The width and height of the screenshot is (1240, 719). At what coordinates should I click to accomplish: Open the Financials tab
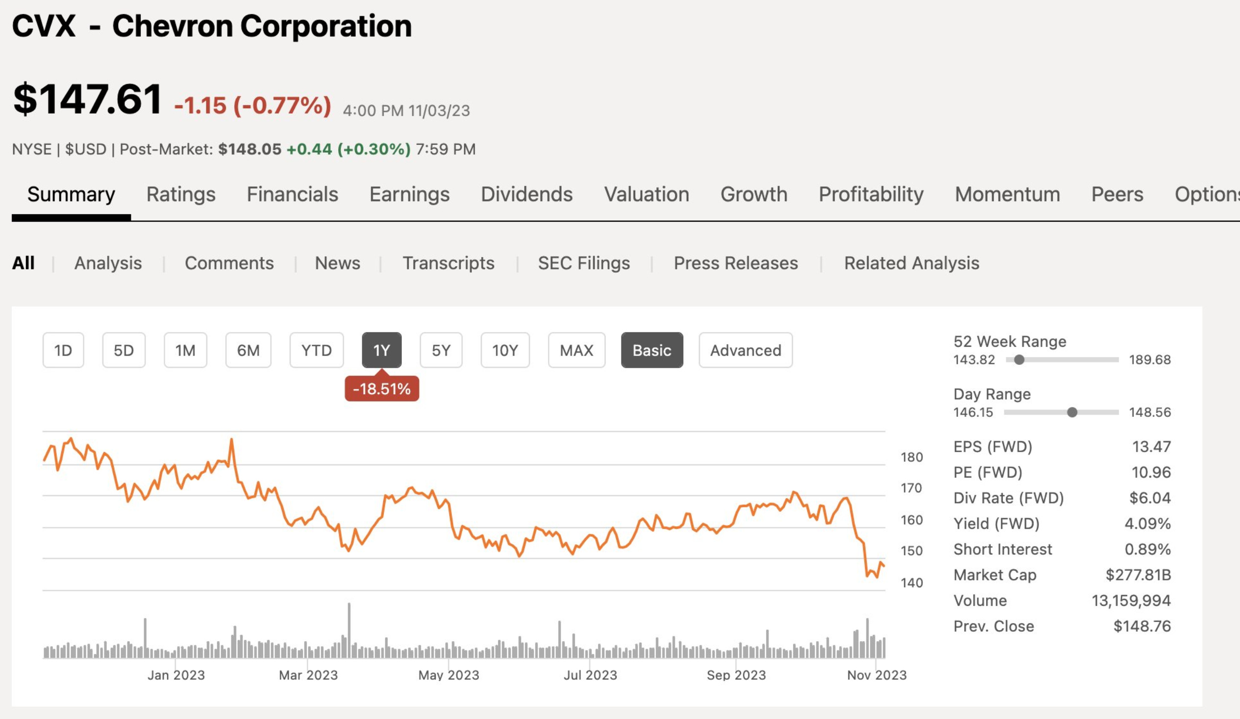pyautogui.click(x=292, y=194)
